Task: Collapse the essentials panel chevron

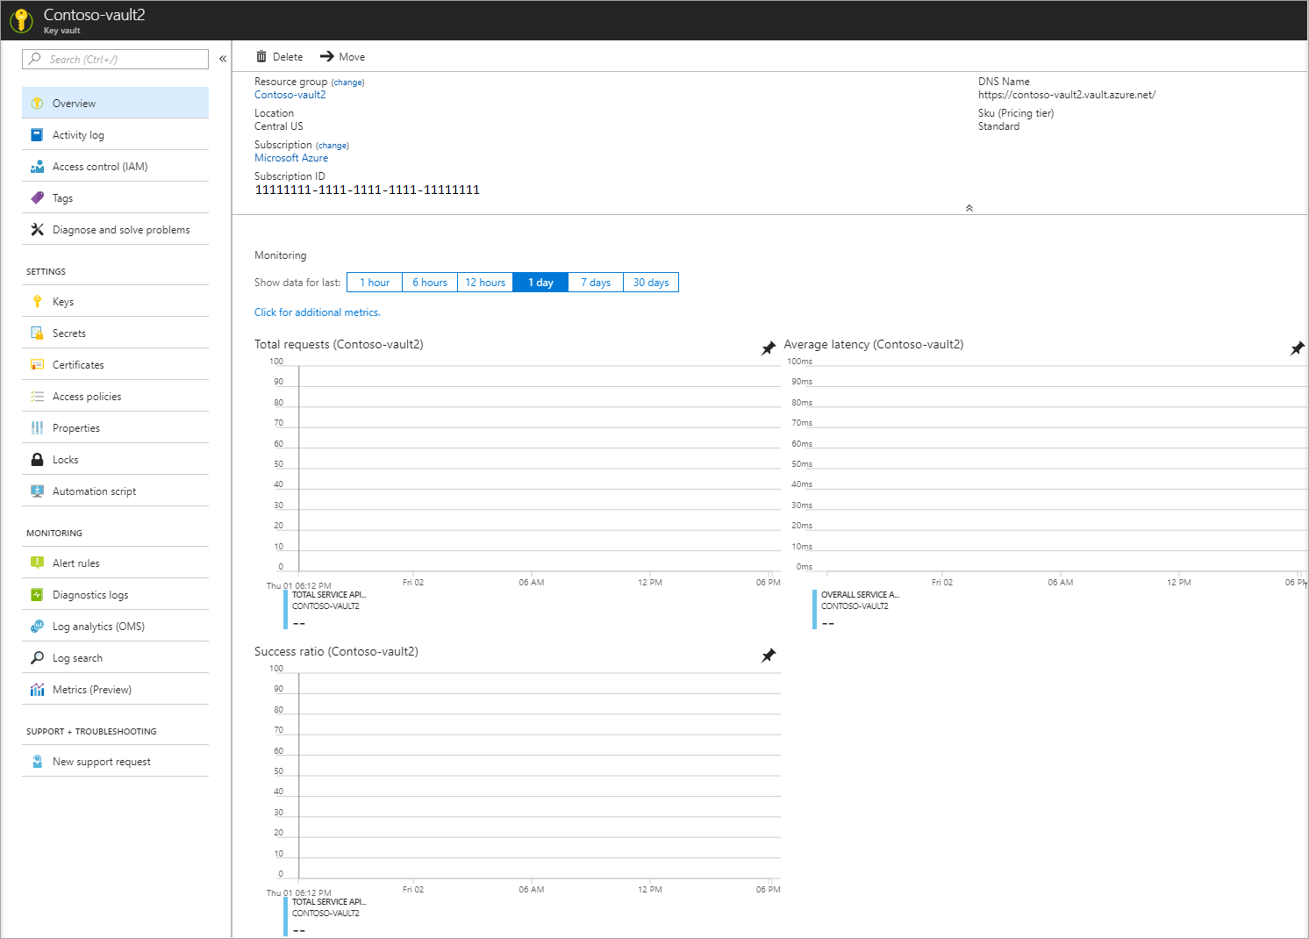Action: click(969, 208)
